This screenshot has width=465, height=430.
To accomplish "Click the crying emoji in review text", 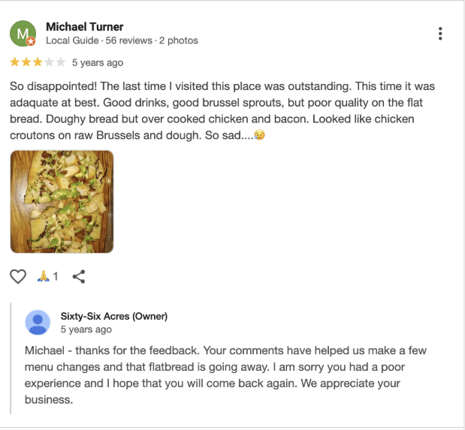I will [259, 135].
